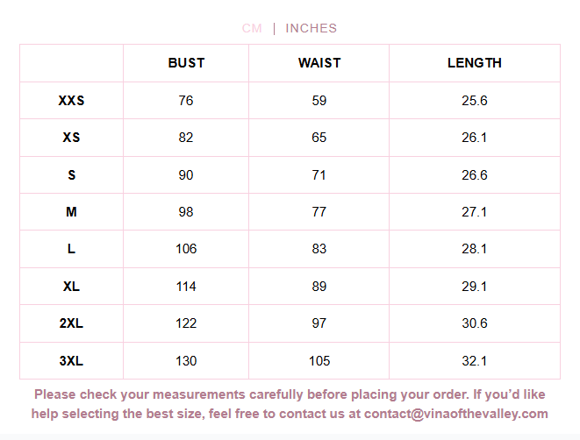Select the L size row label

[x=72, y=249]
